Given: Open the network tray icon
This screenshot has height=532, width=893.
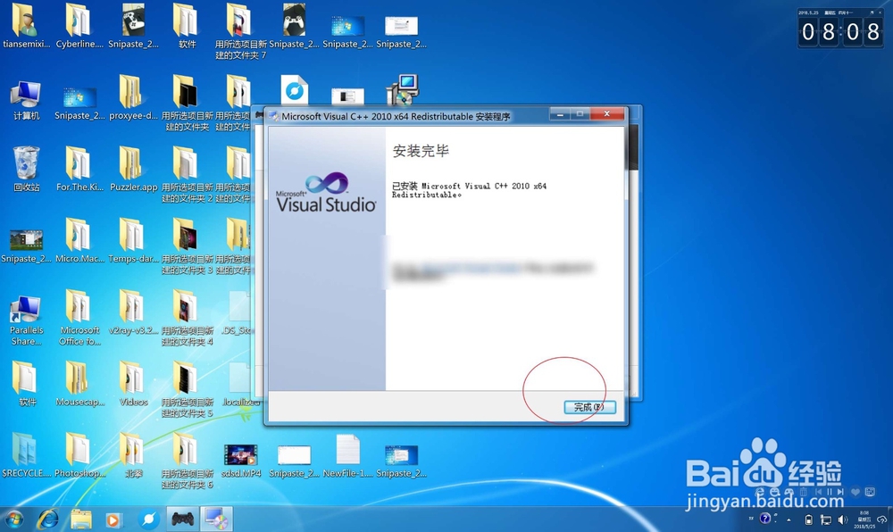Looking at the screenshot, I should click(x=826, y=520).
